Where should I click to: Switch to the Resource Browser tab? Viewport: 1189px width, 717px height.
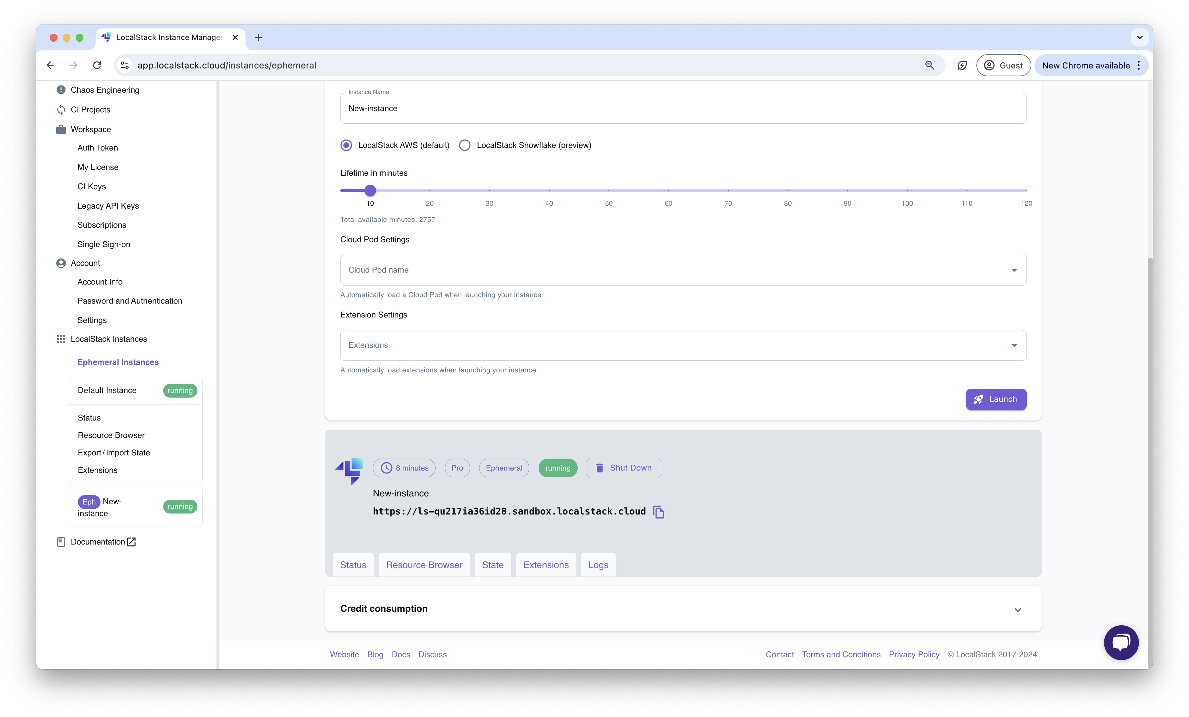click(x=424, y=565)
